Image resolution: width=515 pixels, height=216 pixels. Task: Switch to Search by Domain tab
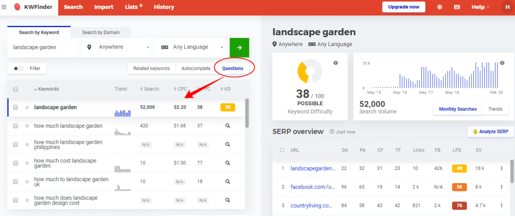tap(101, 33)
